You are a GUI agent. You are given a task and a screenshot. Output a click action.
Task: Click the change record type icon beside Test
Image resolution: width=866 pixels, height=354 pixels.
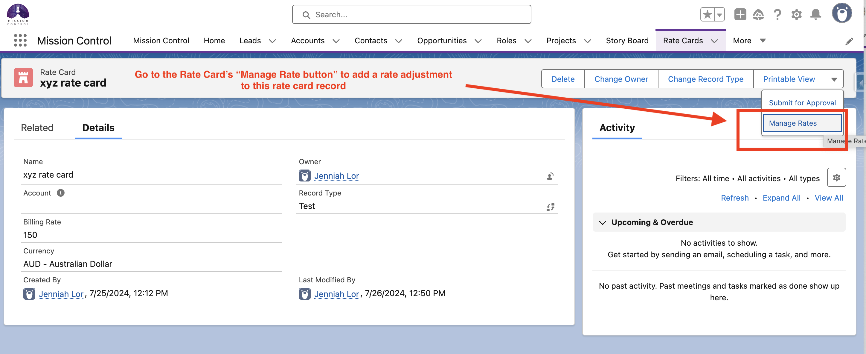click(x=550, y=207)
